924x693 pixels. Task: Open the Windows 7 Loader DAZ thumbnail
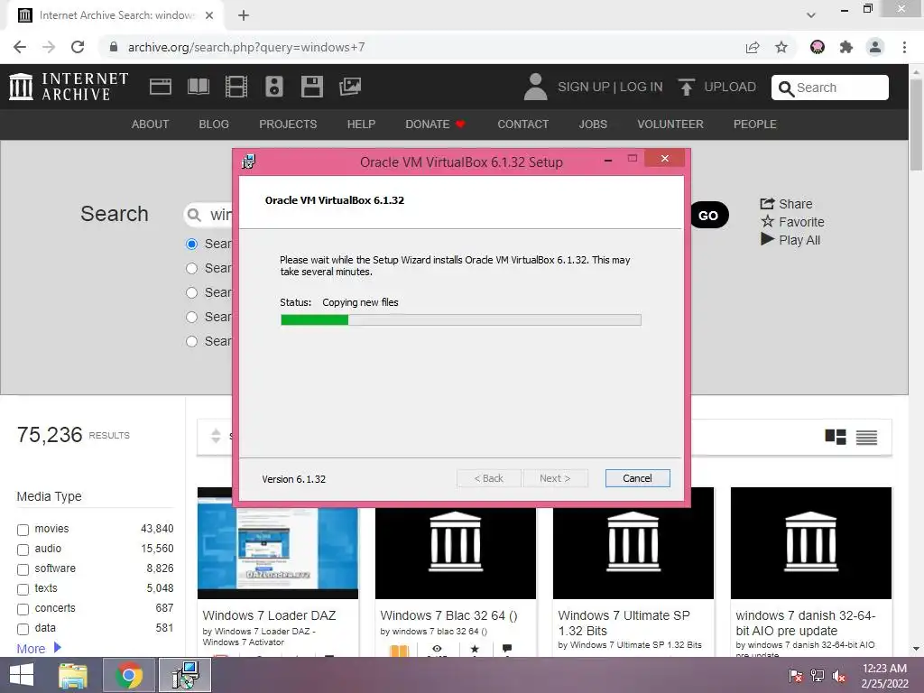tap(278, 542)
